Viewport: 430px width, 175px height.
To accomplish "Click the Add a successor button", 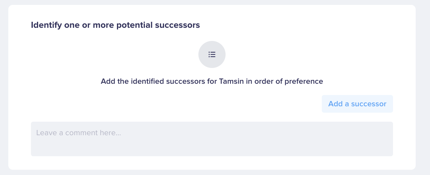I will tap(357, 104).
